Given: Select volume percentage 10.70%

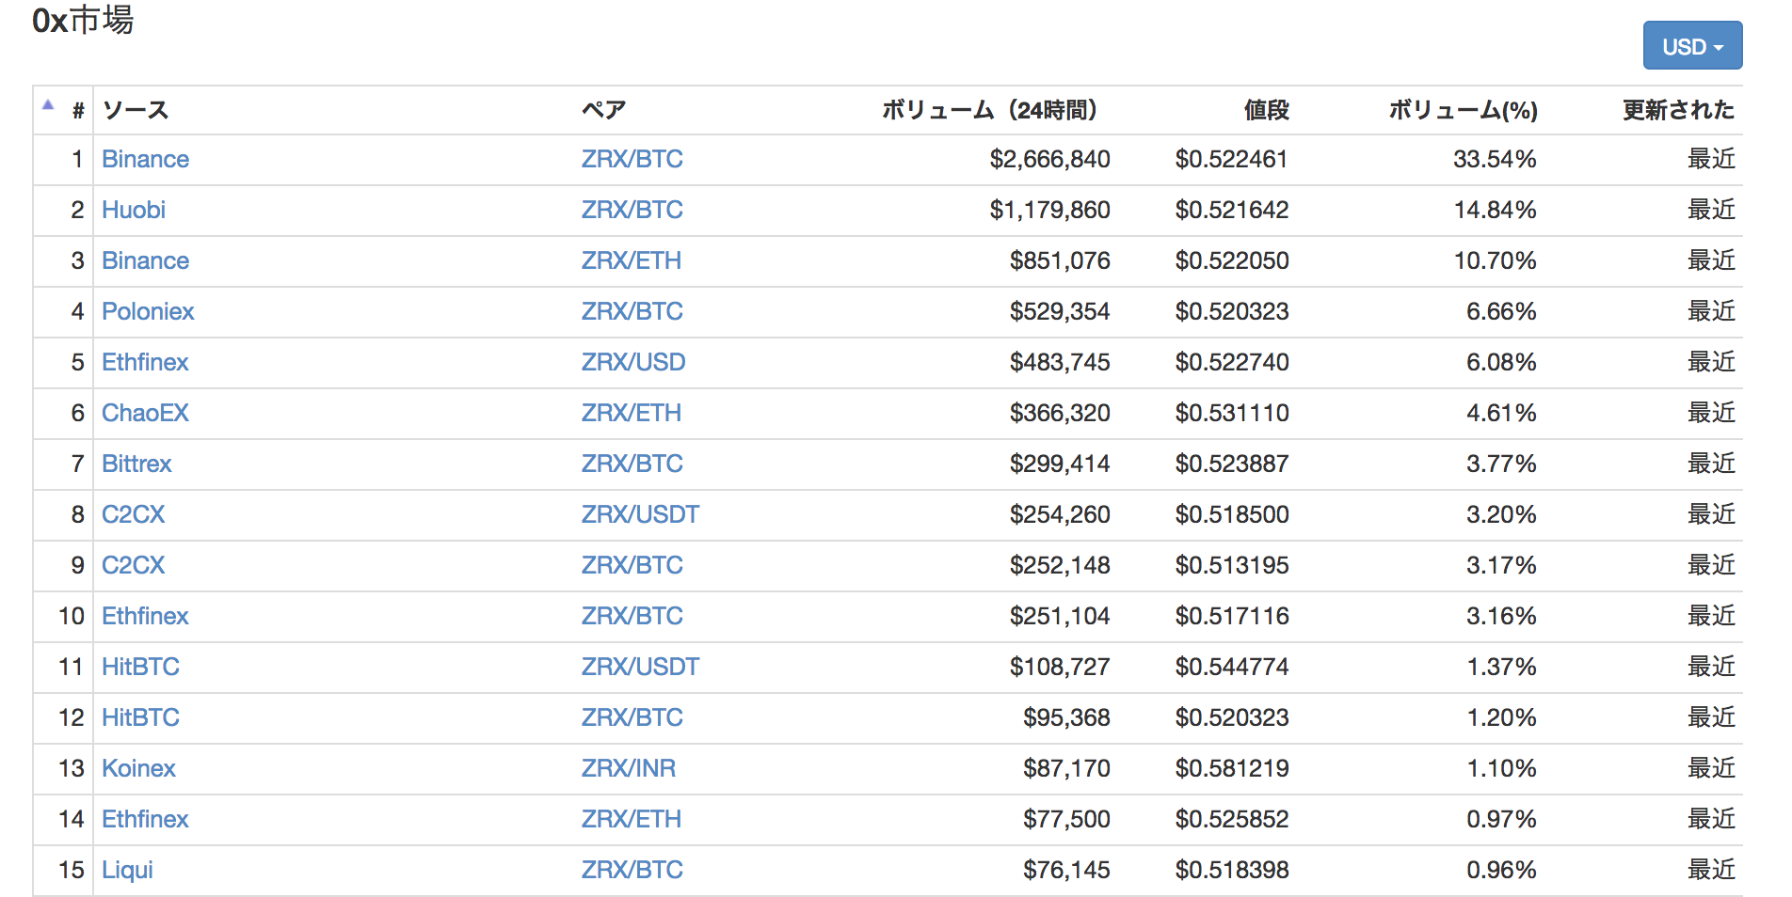Looking at the screenshot, I should 1495,260.
